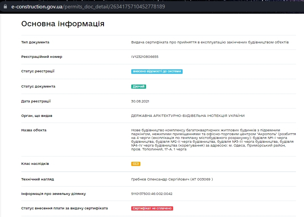The width and height of the screenshot is (304, 217).
Task: Click the e-construction.gov.ua URL in address bar
Action: pyautogui.click(x=88, y=6)
